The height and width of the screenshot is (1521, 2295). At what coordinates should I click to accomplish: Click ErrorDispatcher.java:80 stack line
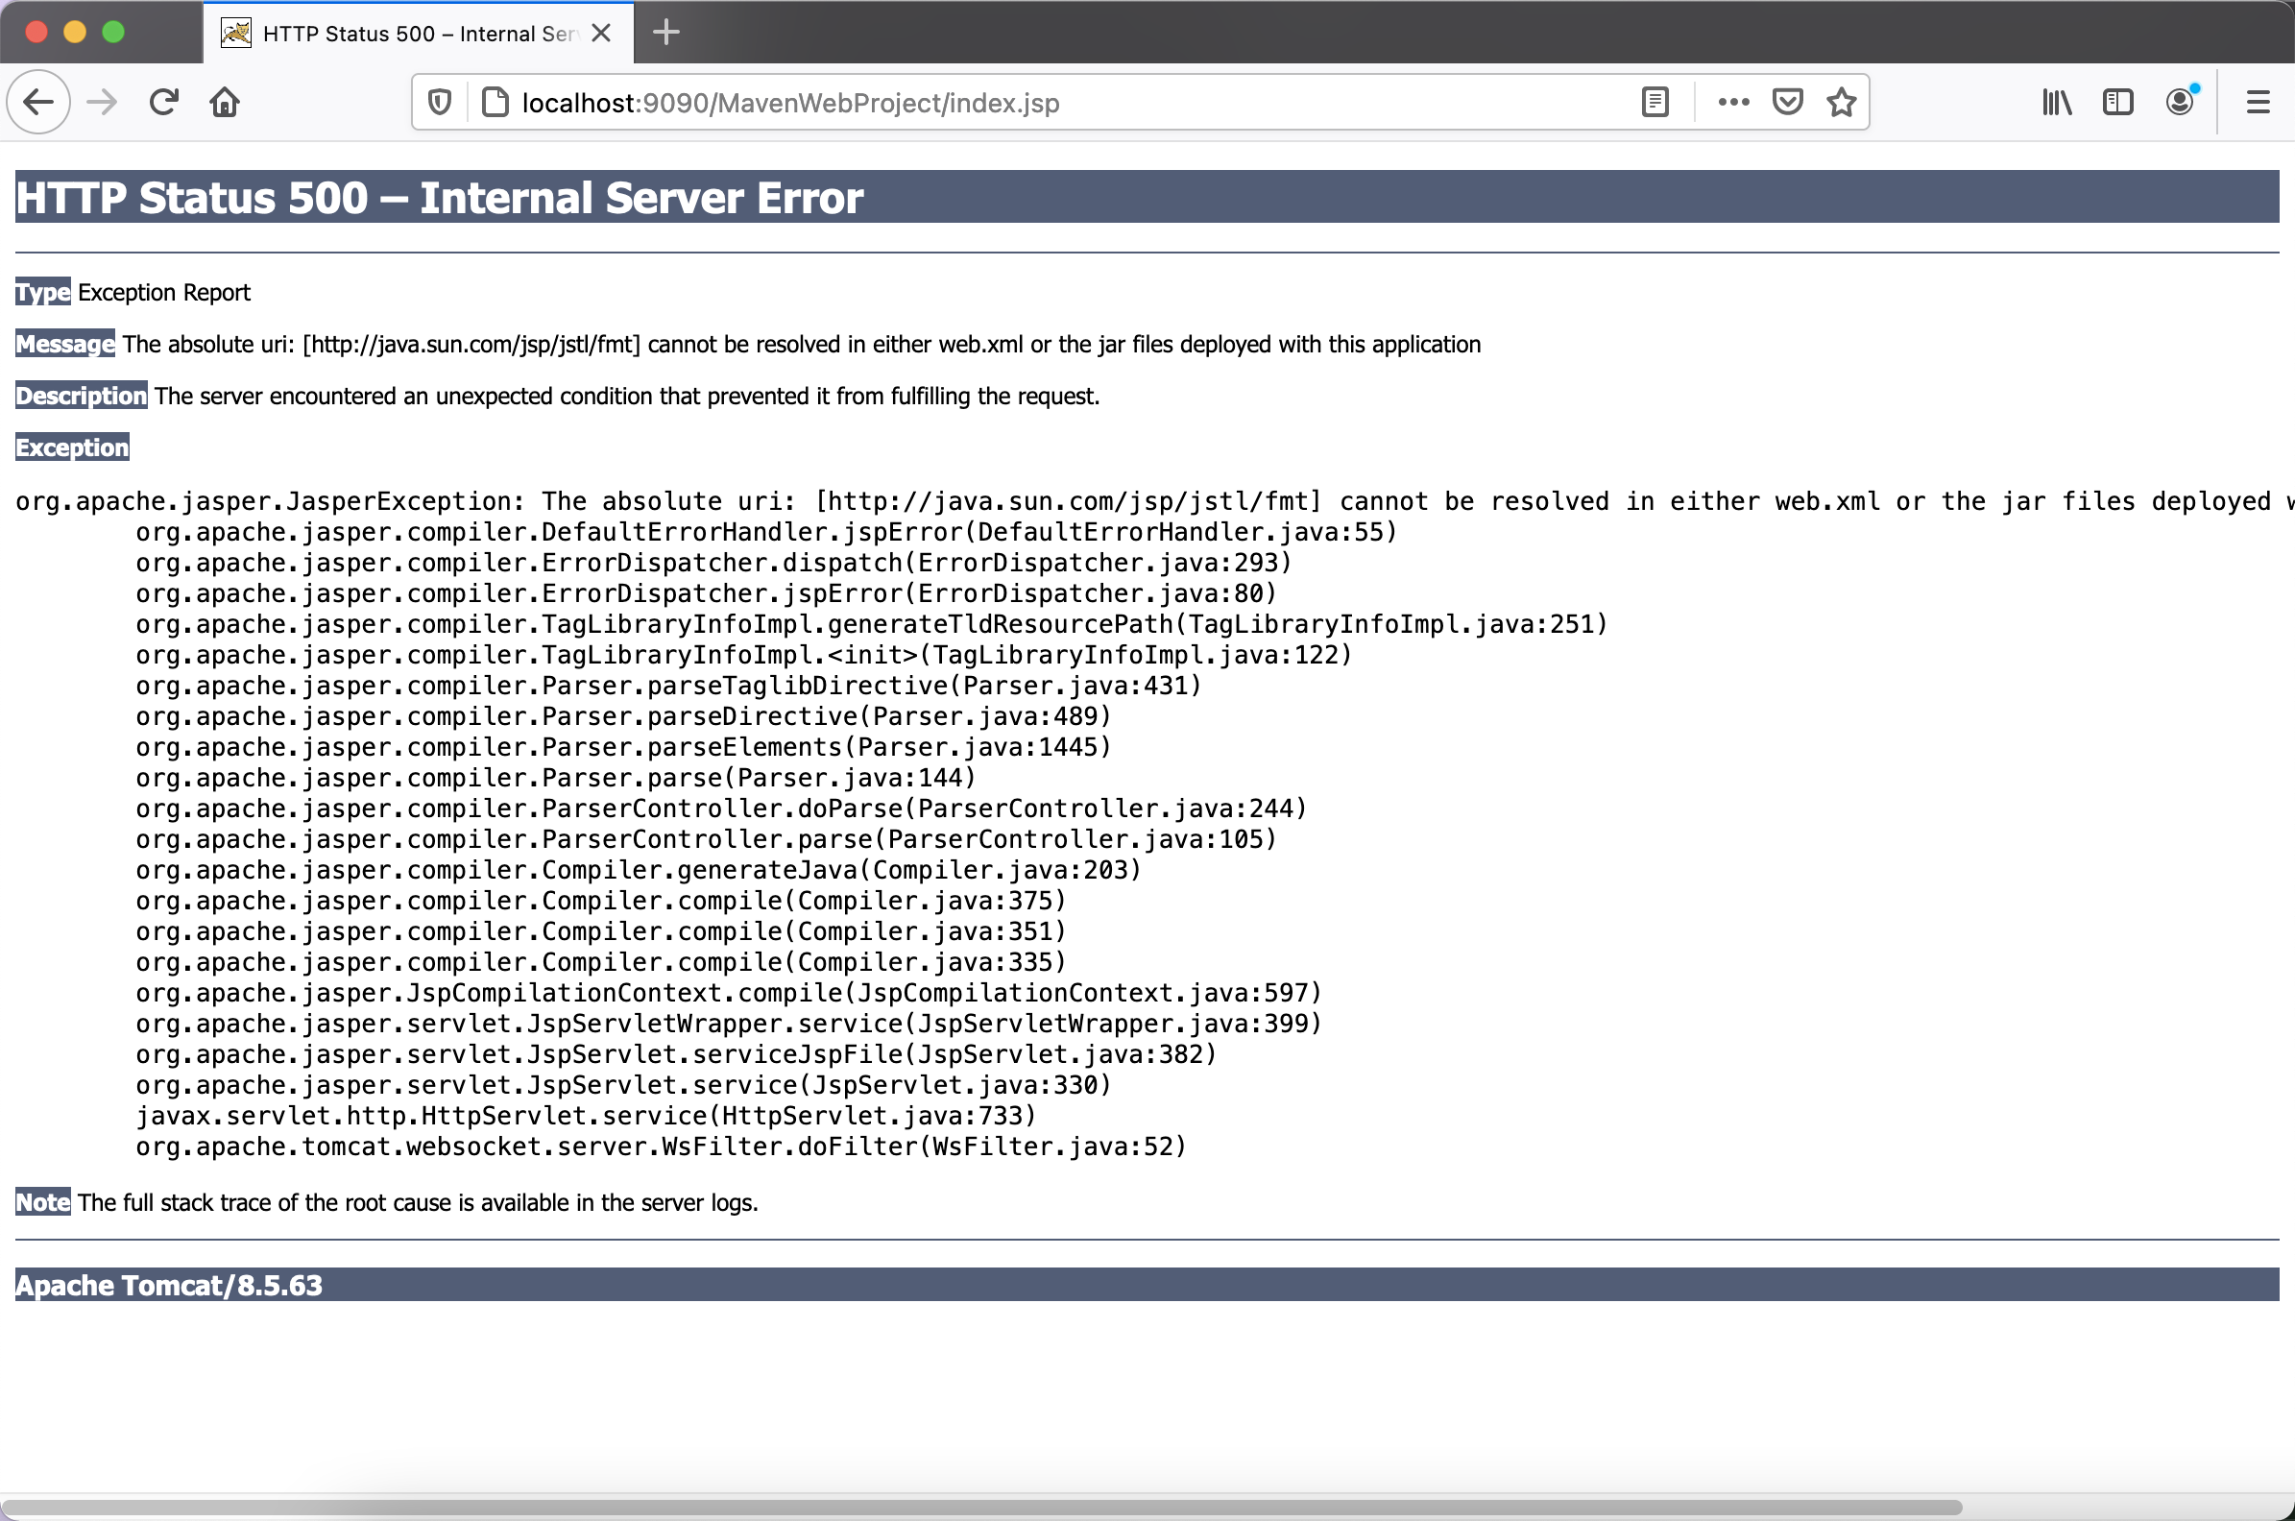(706, 593)
